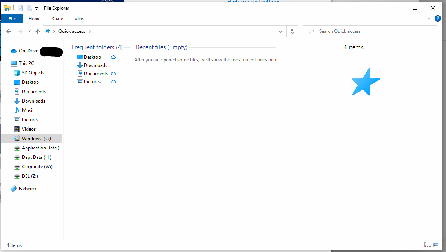Toggle the cloud sync icon next to Pictures
Screen dimensions: 446x252
113,81
